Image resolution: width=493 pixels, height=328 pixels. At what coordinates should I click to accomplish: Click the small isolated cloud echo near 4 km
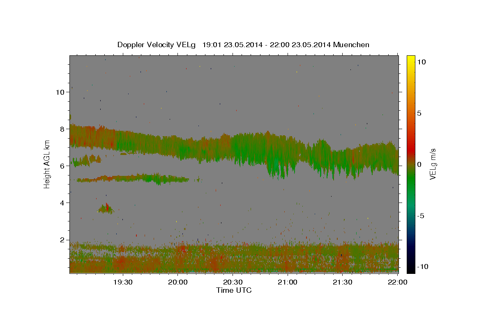tap(106, 209)
